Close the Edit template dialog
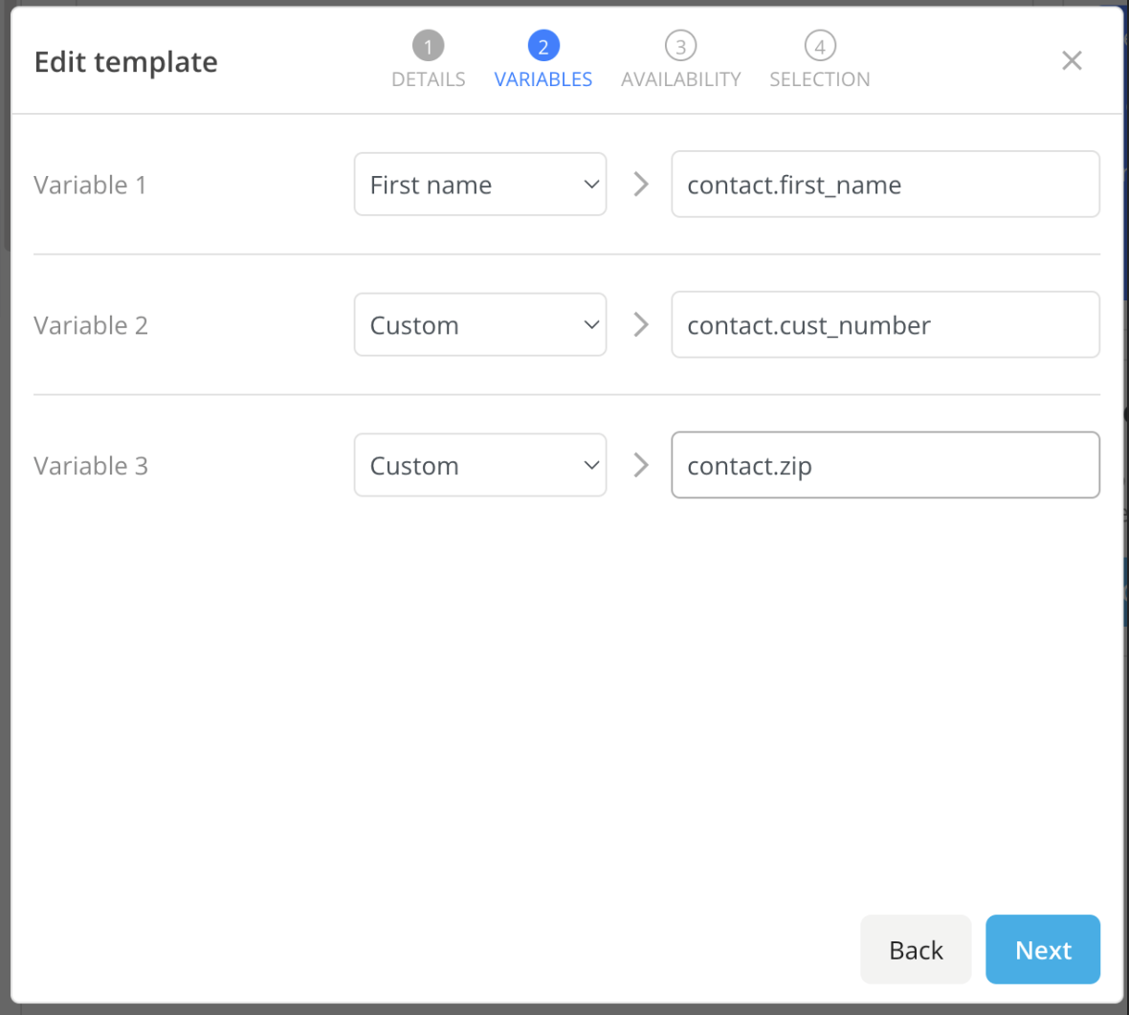This screenshot has width=1129, height=1015. 1072,61
